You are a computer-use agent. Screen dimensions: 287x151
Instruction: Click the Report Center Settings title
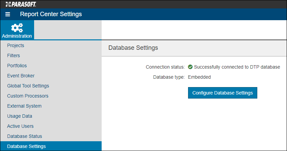tap(51, 14)
